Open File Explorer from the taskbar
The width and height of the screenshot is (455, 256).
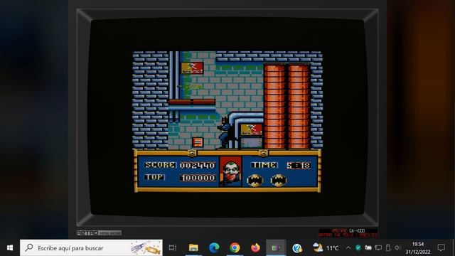coord(193,248)
